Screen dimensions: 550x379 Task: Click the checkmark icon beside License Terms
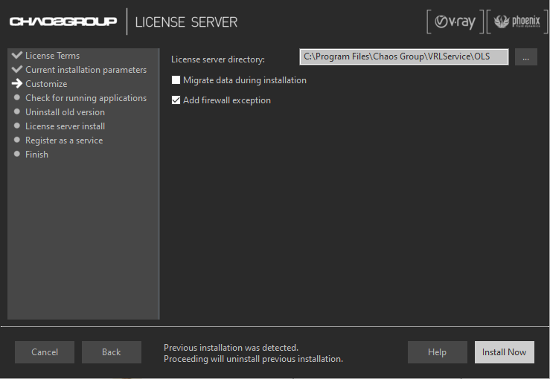coord(17,55)
